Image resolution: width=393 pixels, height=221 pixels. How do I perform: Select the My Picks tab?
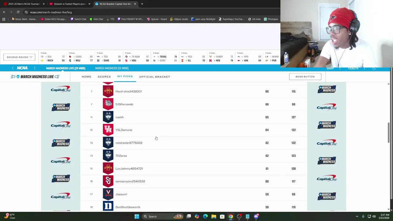click(125, 76)
